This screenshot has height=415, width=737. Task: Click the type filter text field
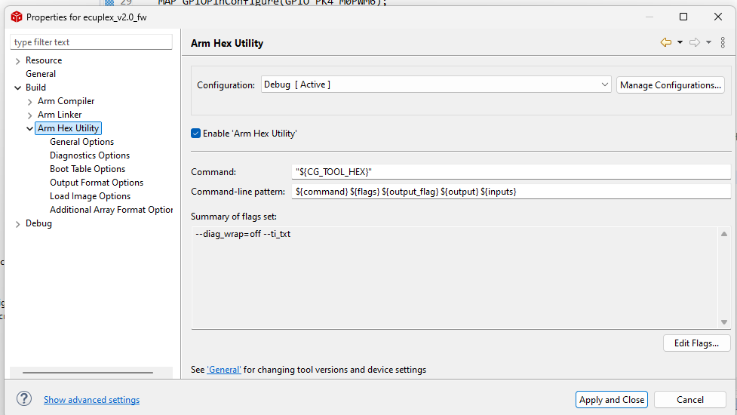(x=91, y=41)
